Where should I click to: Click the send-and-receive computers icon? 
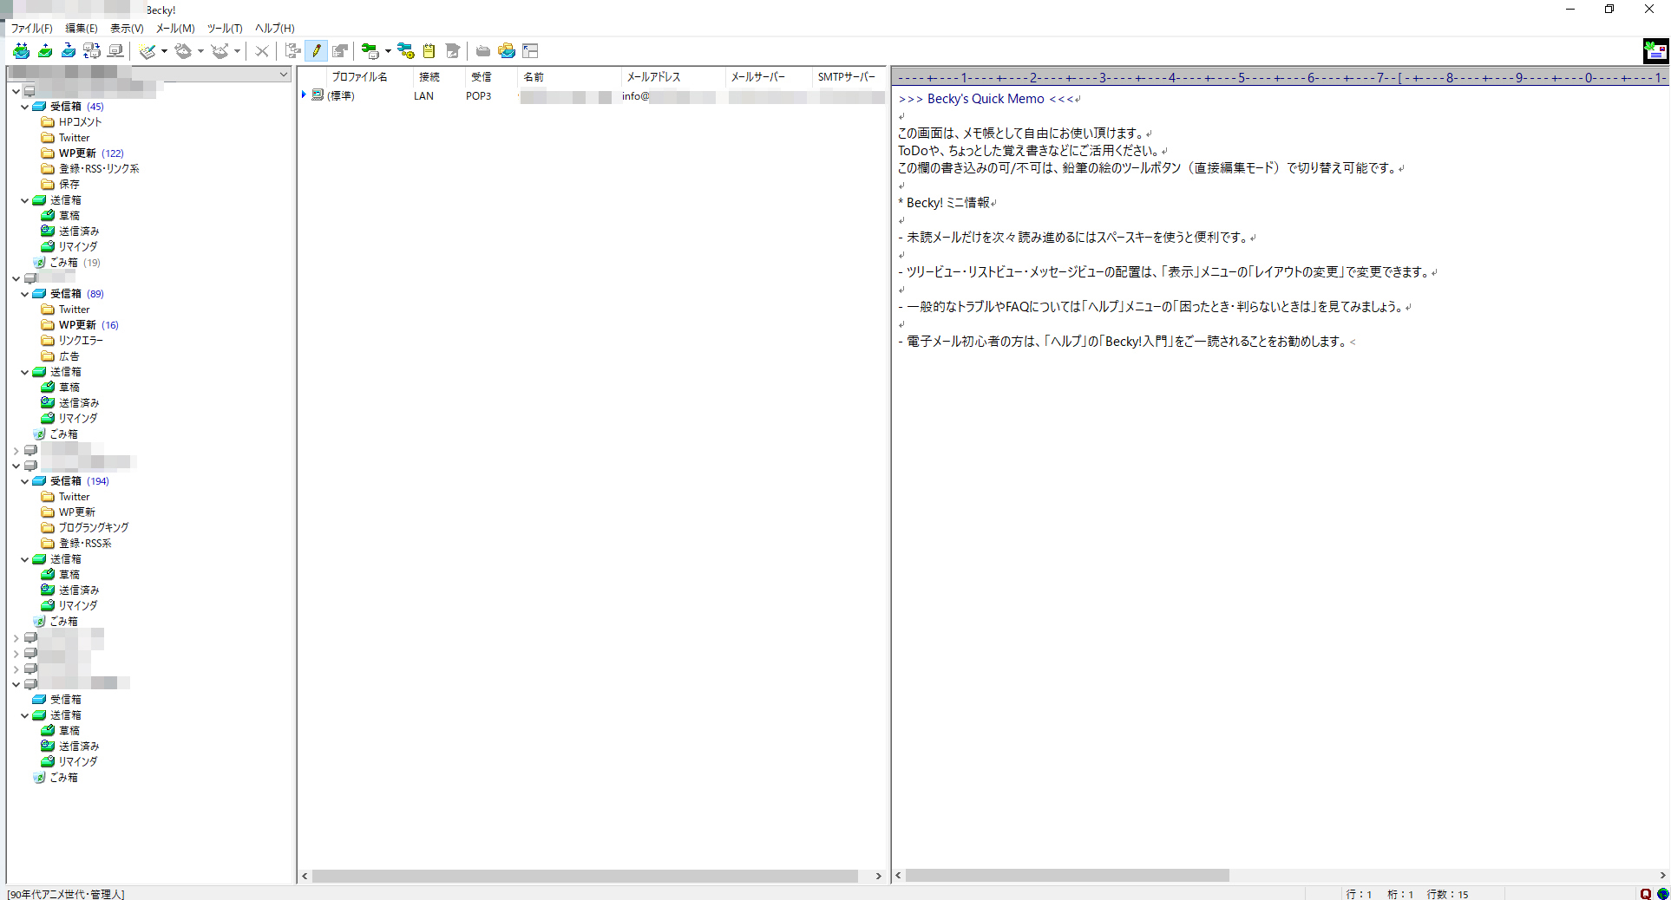pyautogui.click(x=92, y=51)
